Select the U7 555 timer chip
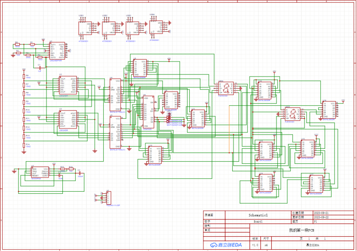 (x=40, y=172)
